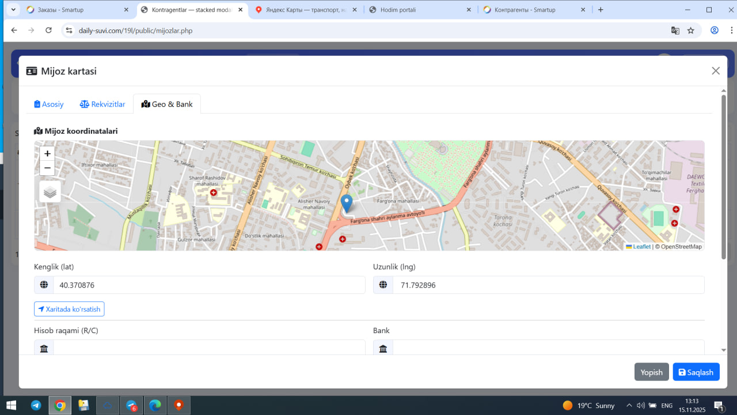Click the bank icon beside Hisob raqami field
The image size is (737, 415).
tap(44, 348)
